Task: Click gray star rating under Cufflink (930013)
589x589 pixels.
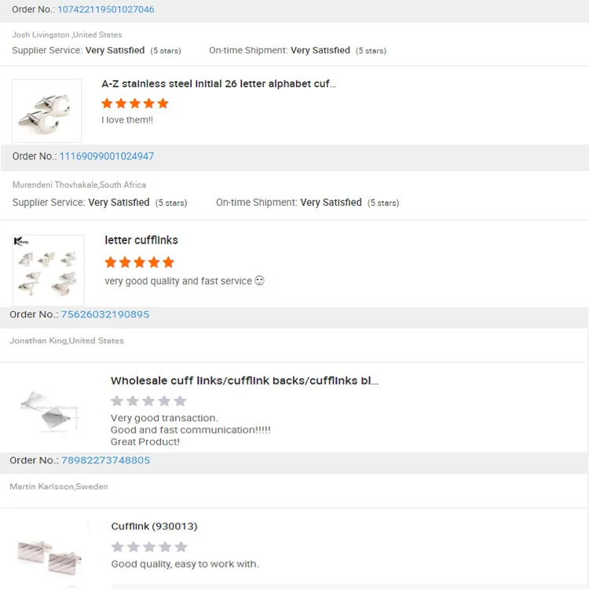Action: [149, 547]
